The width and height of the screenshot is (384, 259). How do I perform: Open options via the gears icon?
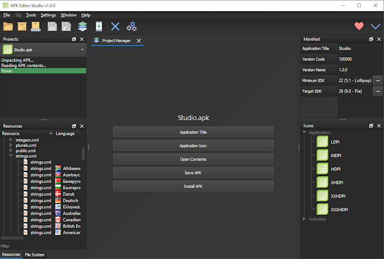(x=132, y=26)
